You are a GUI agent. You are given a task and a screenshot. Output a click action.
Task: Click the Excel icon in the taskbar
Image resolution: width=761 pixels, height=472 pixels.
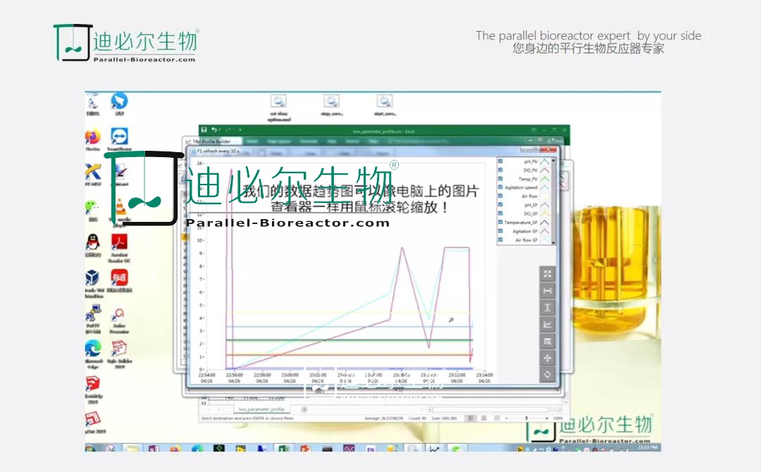point(283,448)
